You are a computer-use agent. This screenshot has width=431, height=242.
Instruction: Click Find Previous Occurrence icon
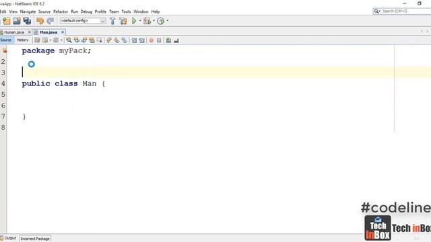[76, 40]
